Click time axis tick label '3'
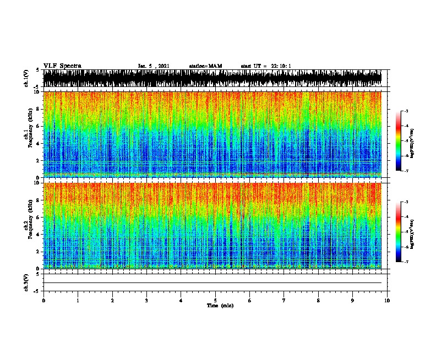The width and height of the screenshot is (436, 337). point(146,301)
